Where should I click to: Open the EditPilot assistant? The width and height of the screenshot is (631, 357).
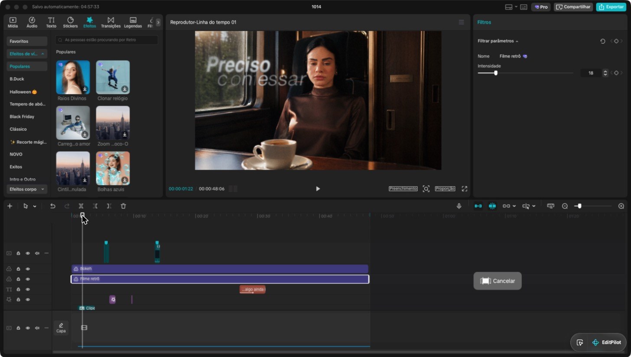click(607, 343)
